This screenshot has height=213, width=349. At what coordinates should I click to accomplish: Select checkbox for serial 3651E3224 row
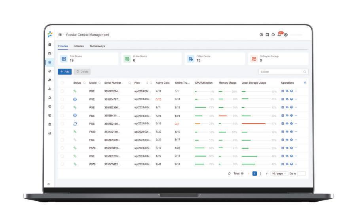click(63, 91)
